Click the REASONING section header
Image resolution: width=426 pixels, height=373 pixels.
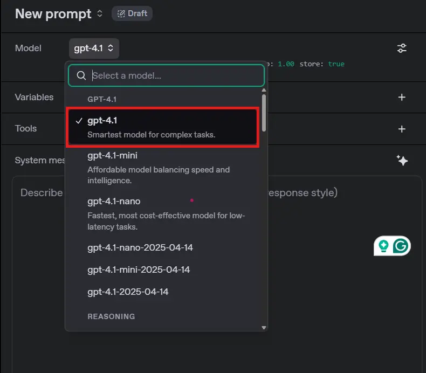pyautogui.click(x=111, y=316)
